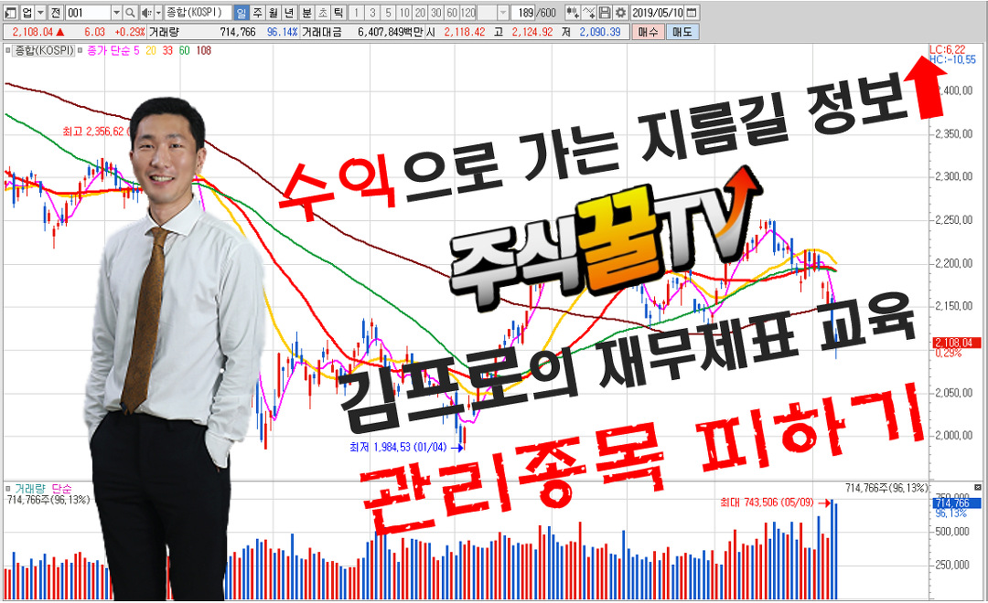Click the red 33 moving average label
Image resolution: width=988 pixels, height=603 pixels.
coord(167,50)
